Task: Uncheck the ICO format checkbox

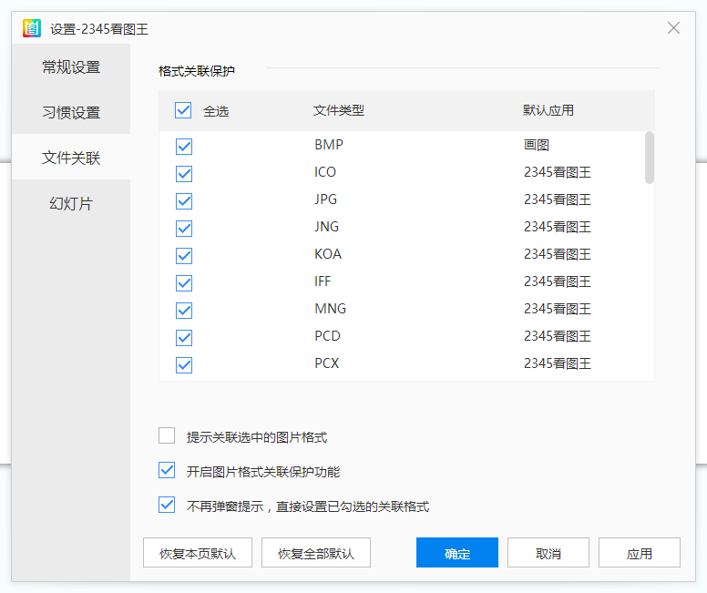Action: pos(184,174)
